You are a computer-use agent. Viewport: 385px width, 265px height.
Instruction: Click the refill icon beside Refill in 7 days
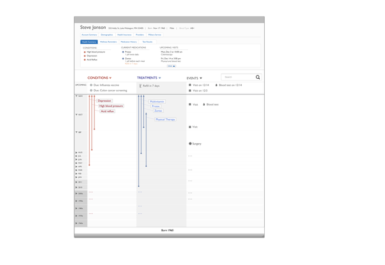140,86
